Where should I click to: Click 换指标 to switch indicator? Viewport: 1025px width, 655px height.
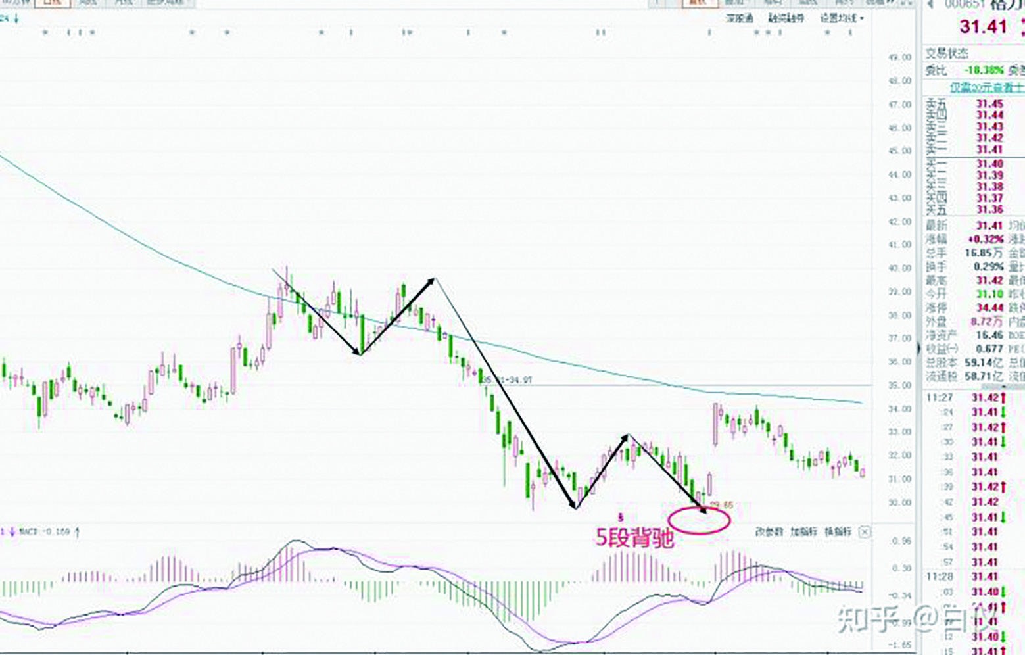838,531
